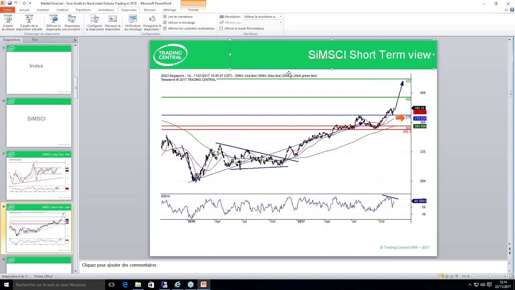Open the Création ribbon tab
Screen dimensions: 515x290
tap(62, 10)
